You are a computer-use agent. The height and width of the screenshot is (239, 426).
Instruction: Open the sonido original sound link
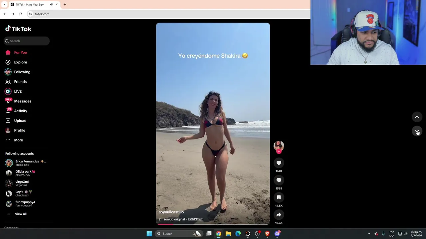tap(181, 219)
